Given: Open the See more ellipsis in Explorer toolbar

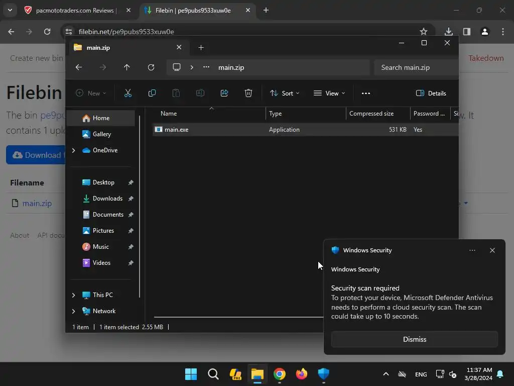Looking at the screenshot, I should pyautogui.click(x=366, y=93).
